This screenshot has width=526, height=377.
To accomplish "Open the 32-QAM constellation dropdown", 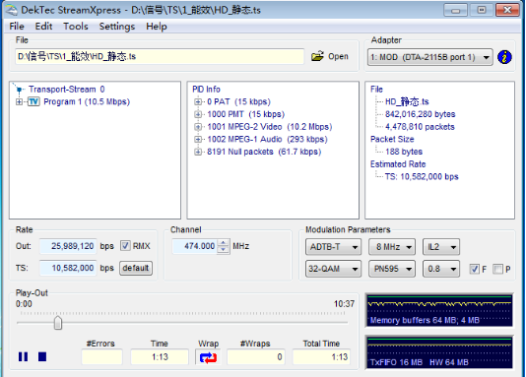I will 333,269.
